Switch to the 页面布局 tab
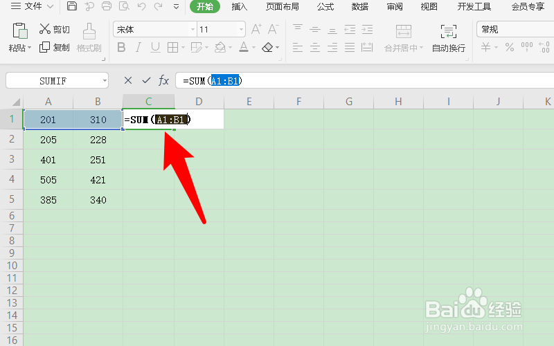Viewport: 554px width, 346px height. click(x=283, y=6)
